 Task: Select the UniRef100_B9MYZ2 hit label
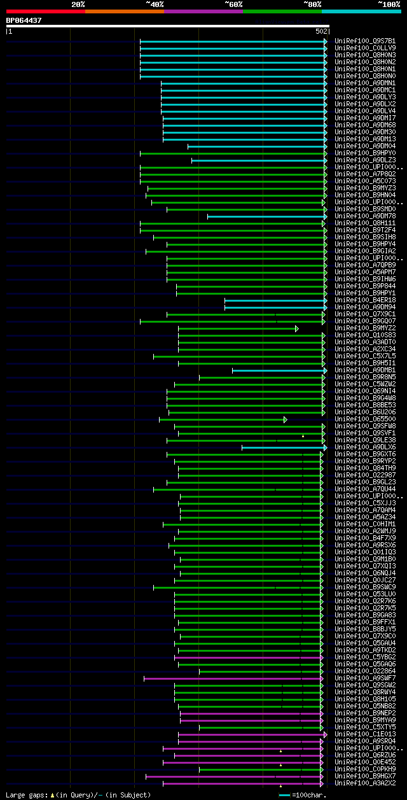365,328
